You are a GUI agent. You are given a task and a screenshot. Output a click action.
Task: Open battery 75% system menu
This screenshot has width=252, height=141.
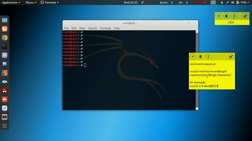[x=243, y=2]
